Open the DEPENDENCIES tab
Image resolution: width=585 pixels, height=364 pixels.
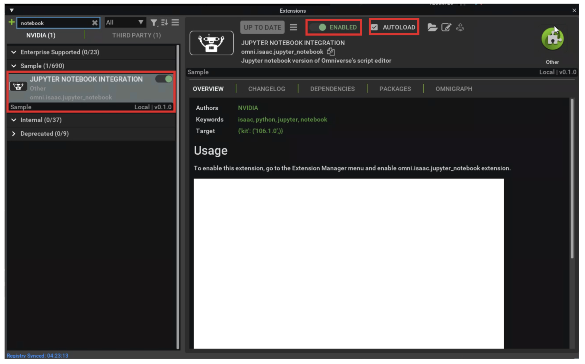point(332,89)
